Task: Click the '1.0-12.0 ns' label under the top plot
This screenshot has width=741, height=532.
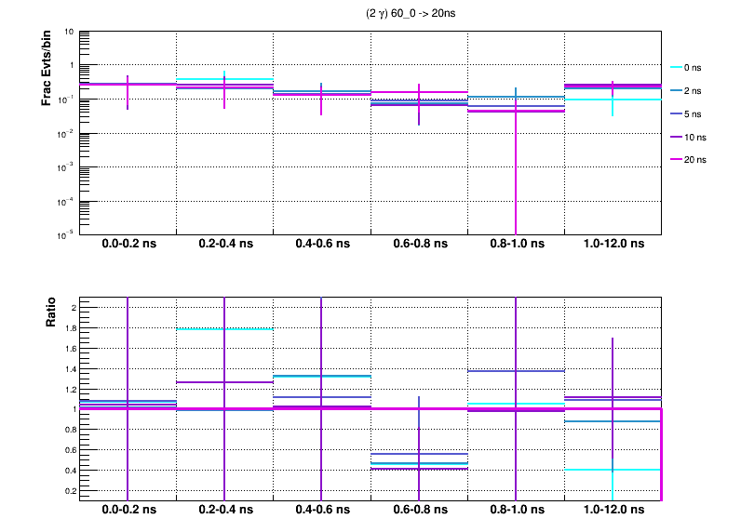Action: click(x=613, y=244)
